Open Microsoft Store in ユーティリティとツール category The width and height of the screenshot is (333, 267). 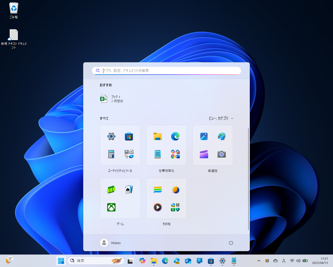[x=129, y=136]
